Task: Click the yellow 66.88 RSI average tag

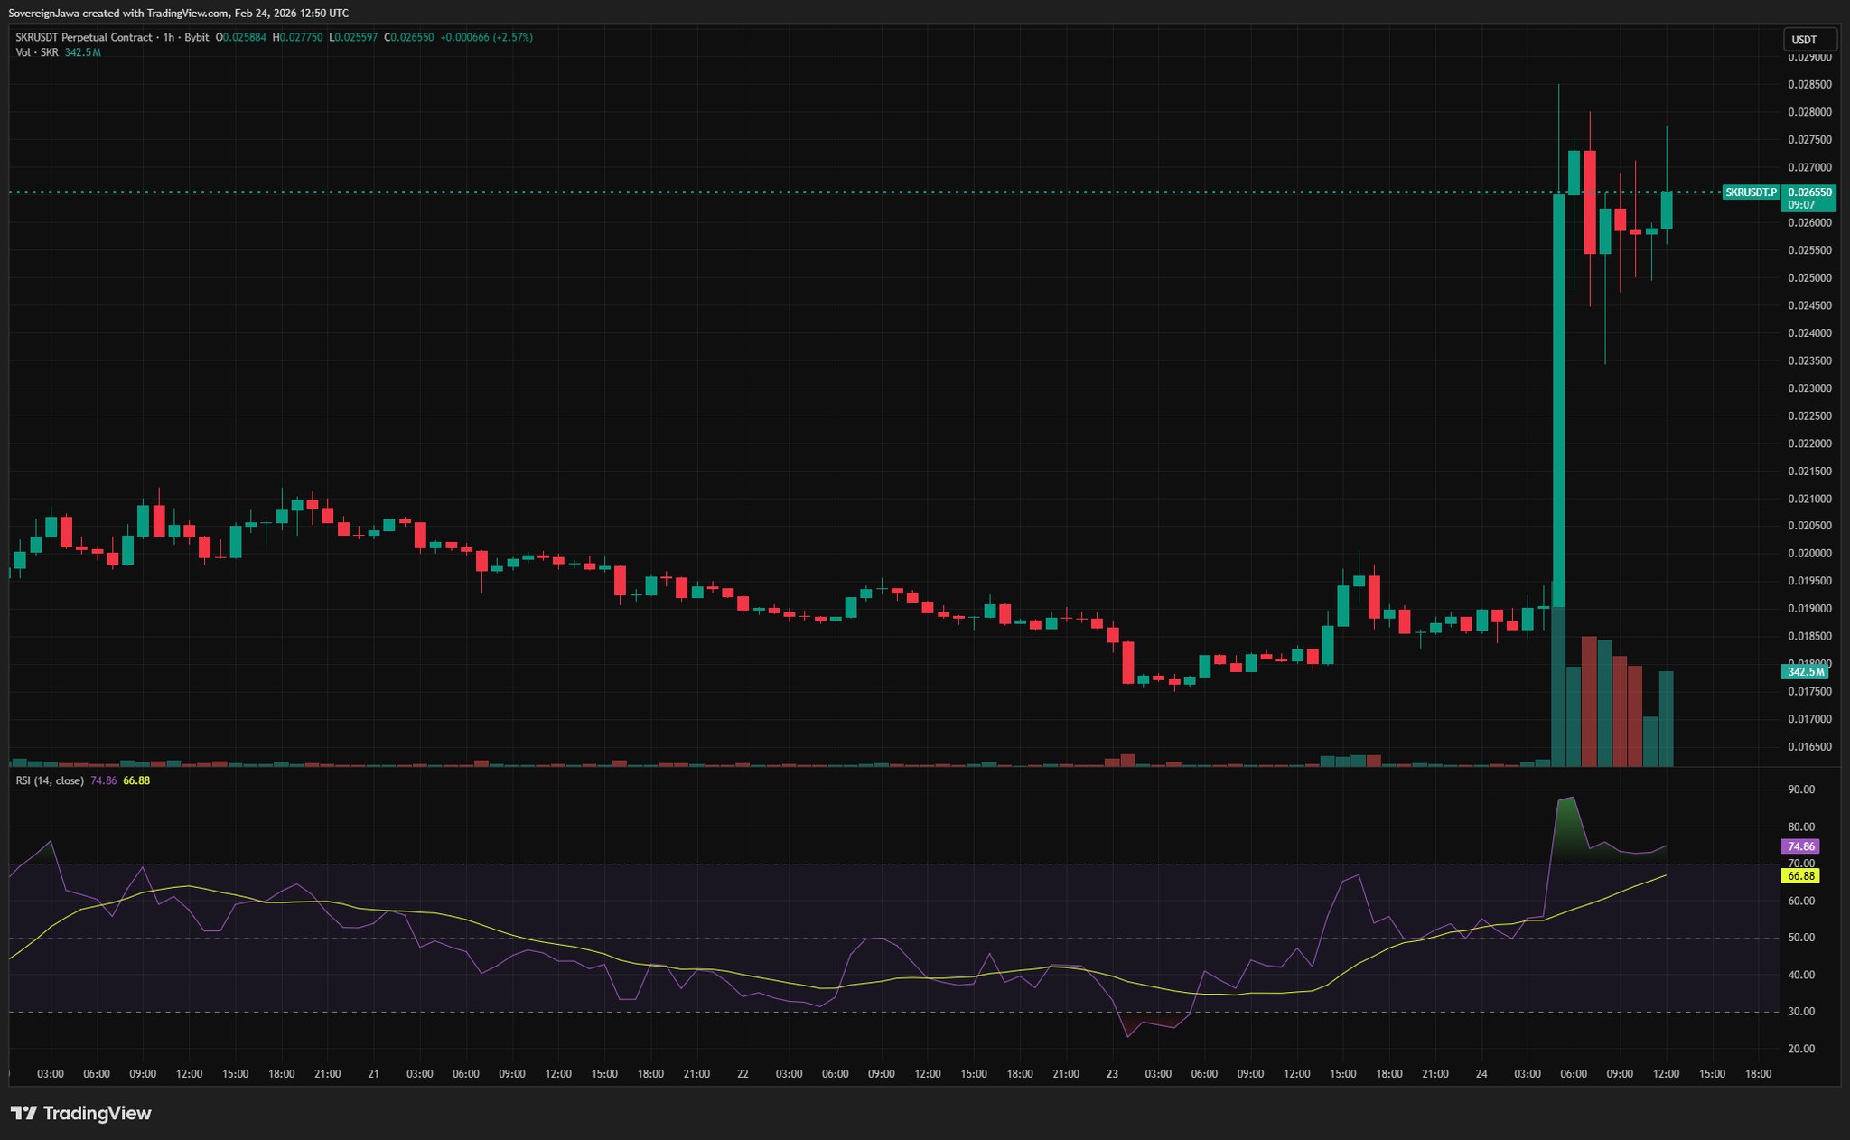Action: click(x=1800, y=876)
